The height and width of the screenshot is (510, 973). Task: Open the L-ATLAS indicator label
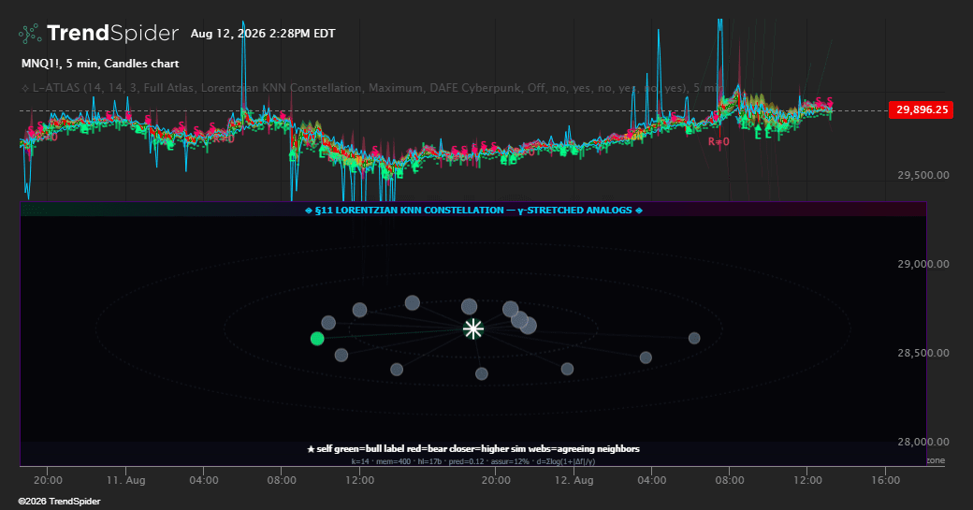tap(371, 88)
